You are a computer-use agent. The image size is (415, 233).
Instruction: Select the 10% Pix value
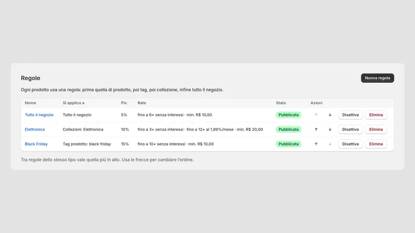click(x=125, y=129)
